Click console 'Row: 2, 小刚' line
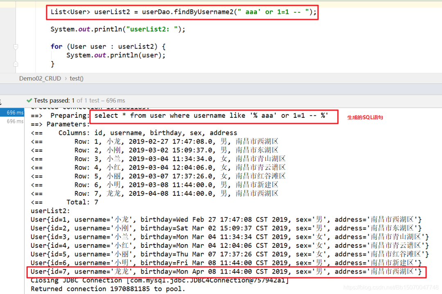The height and width of the screenshot is (294, 442). tap(154, 150)
